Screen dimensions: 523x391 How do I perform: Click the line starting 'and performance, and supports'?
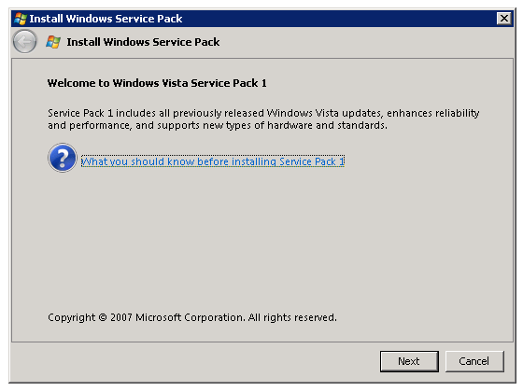click(218, 126)
